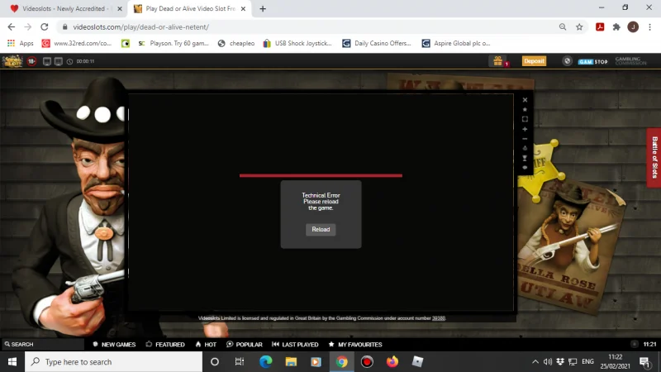Switch to the Videoslots - Newly Accredited tab

[x=64, y=8]
